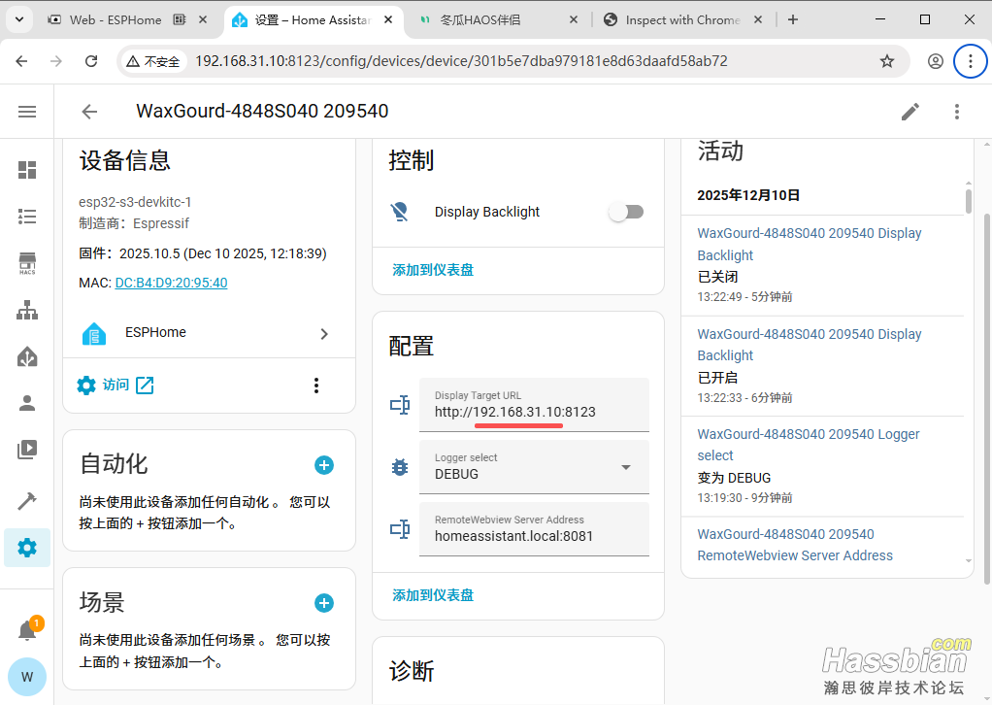The image size is (992, 705).
Task: Click the pencil edit device icon
Action: pos(909,112)
